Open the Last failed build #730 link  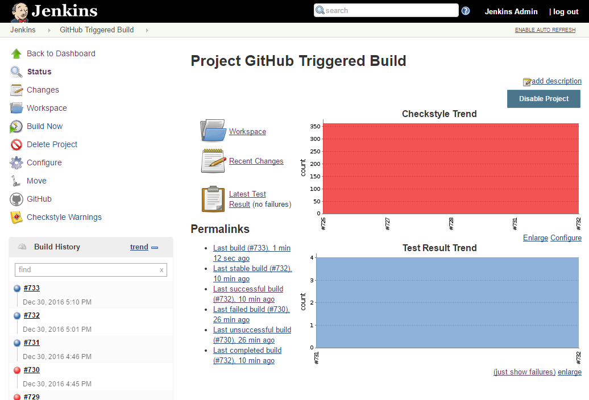tap(251, 309)
